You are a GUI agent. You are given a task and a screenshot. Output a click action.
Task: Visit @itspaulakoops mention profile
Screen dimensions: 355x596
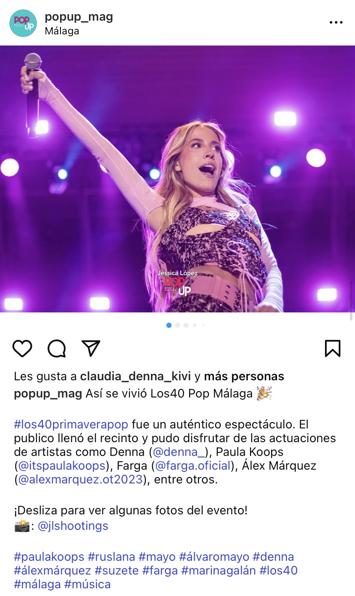click(61, 466)
